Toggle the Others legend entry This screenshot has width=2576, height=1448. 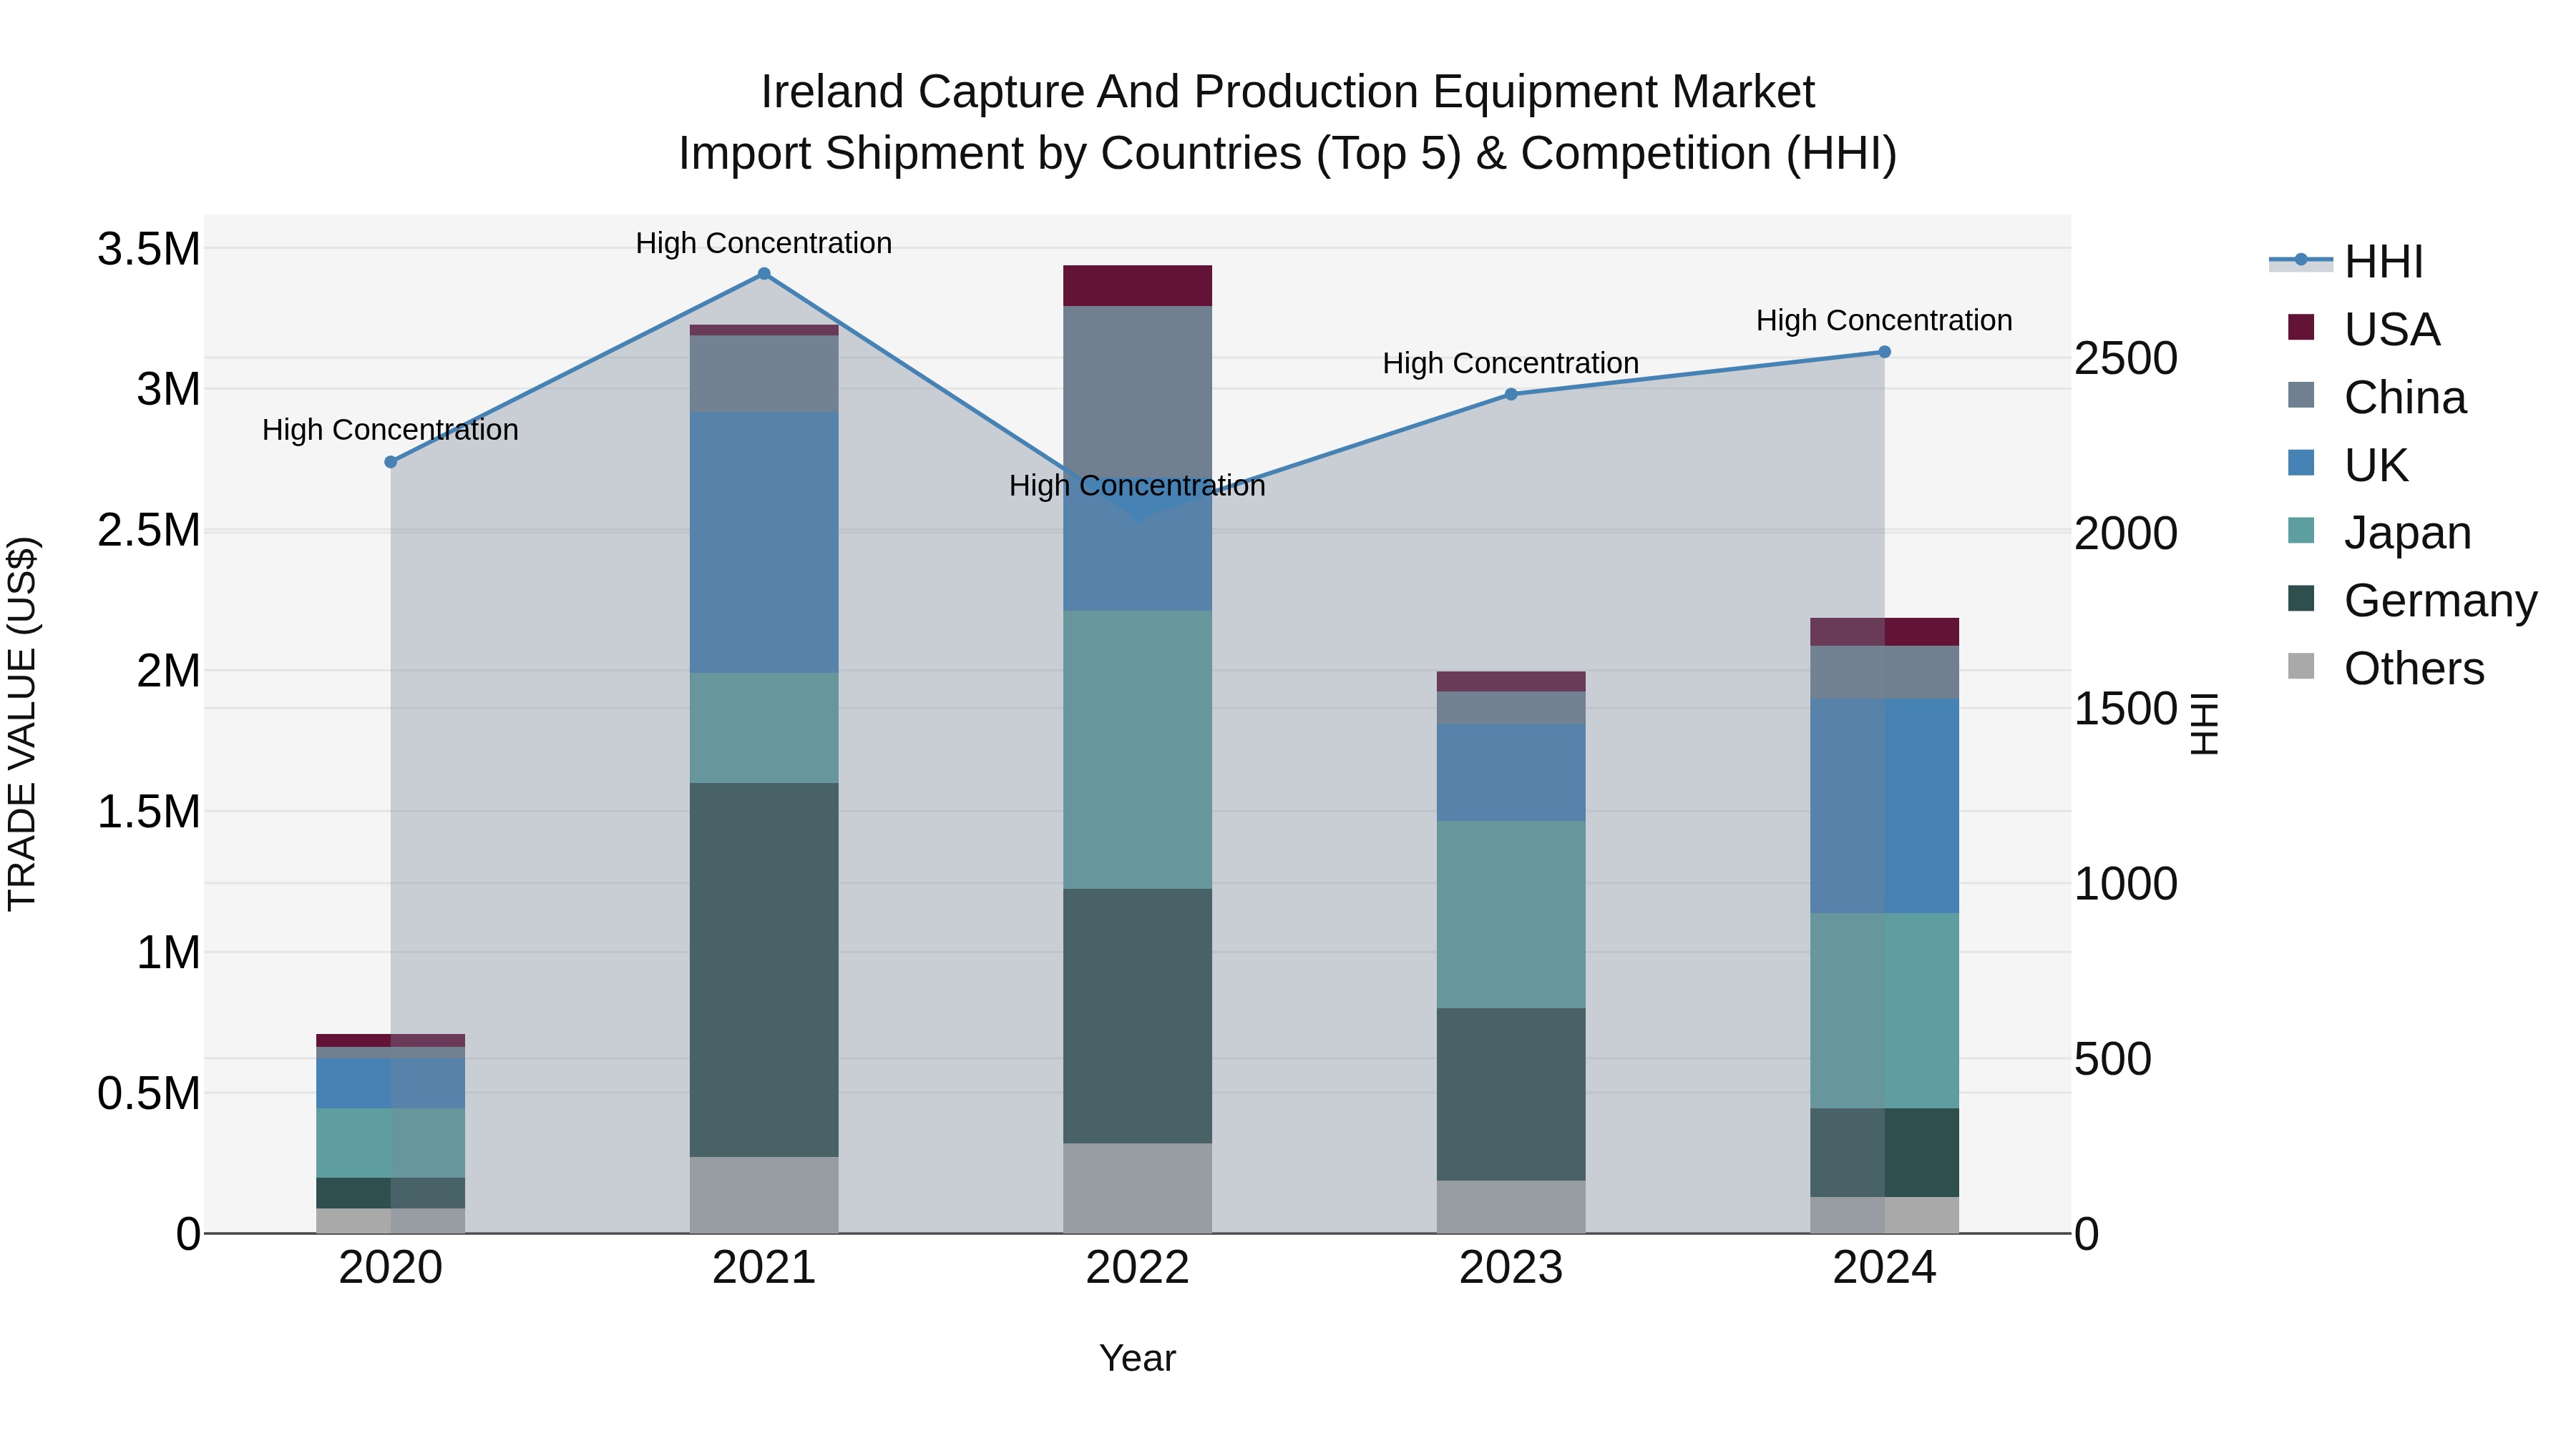(x=2385, y=668)
